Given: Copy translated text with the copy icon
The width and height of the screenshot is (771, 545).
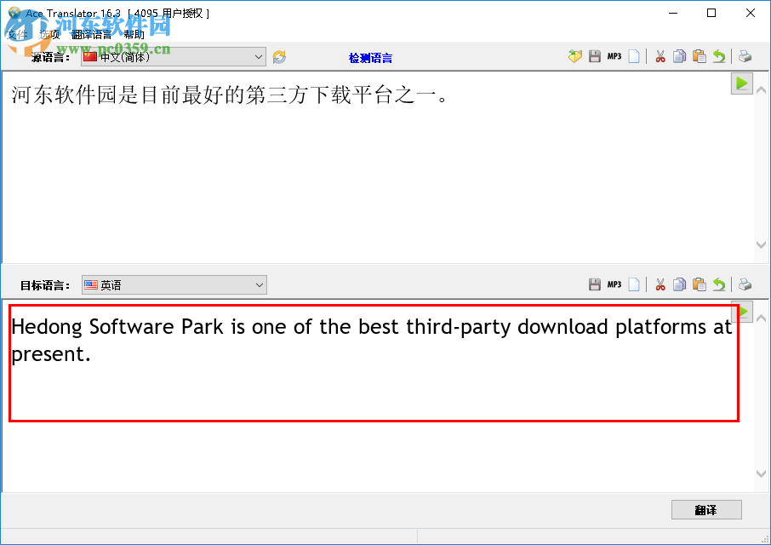Looking at the screenshot, I should [681, 284].
